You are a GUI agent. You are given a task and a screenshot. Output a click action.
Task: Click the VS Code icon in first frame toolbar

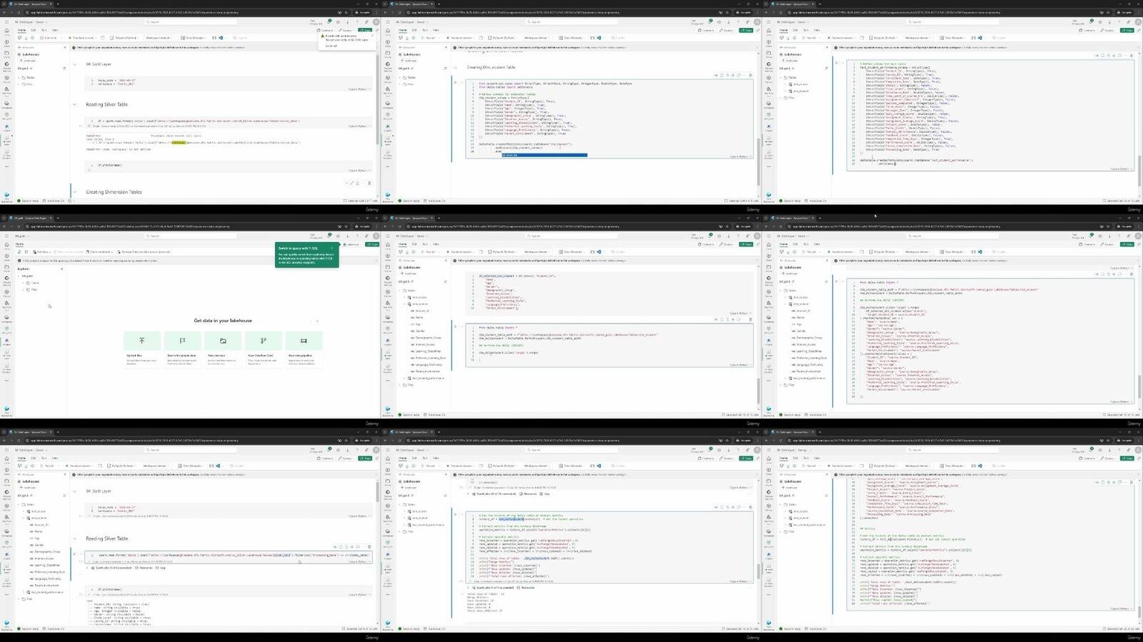click(x=221, y=38)
